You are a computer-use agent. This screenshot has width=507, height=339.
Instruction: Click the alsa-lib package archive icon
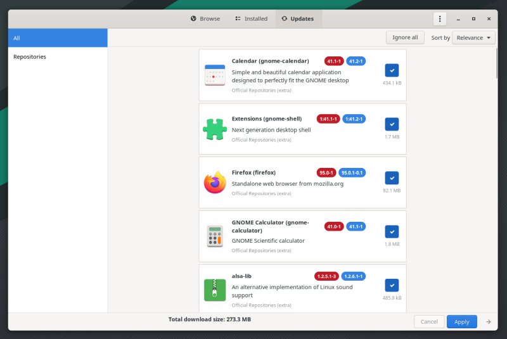[215, 290]
